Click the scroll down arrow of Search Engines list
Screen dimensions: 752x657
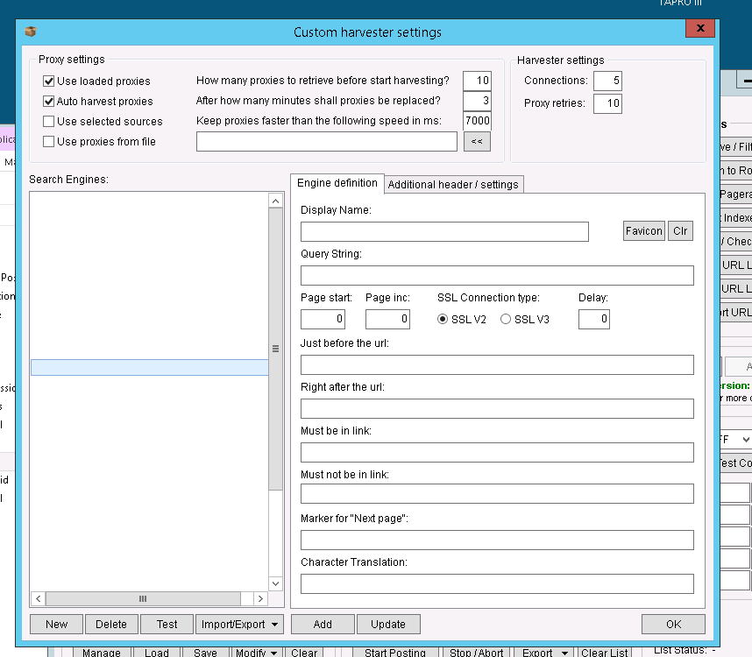[275, 583]
